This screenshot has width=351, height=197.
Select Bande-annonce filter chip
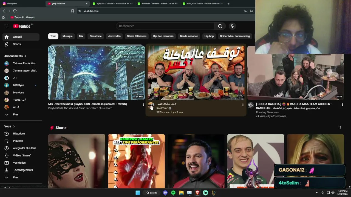click(x=189, y=36)
